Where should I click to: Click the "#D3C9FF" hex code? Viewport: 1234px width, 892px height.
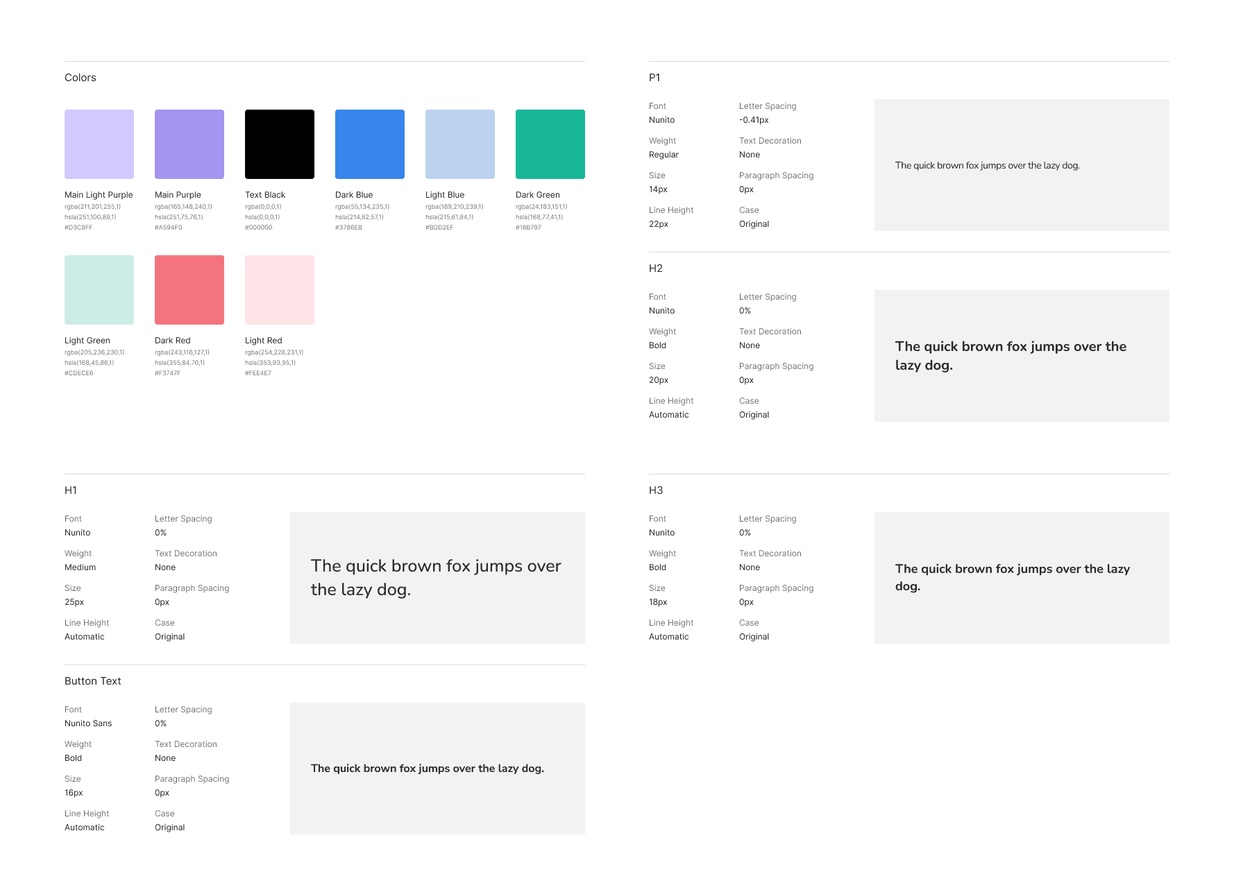78,228
